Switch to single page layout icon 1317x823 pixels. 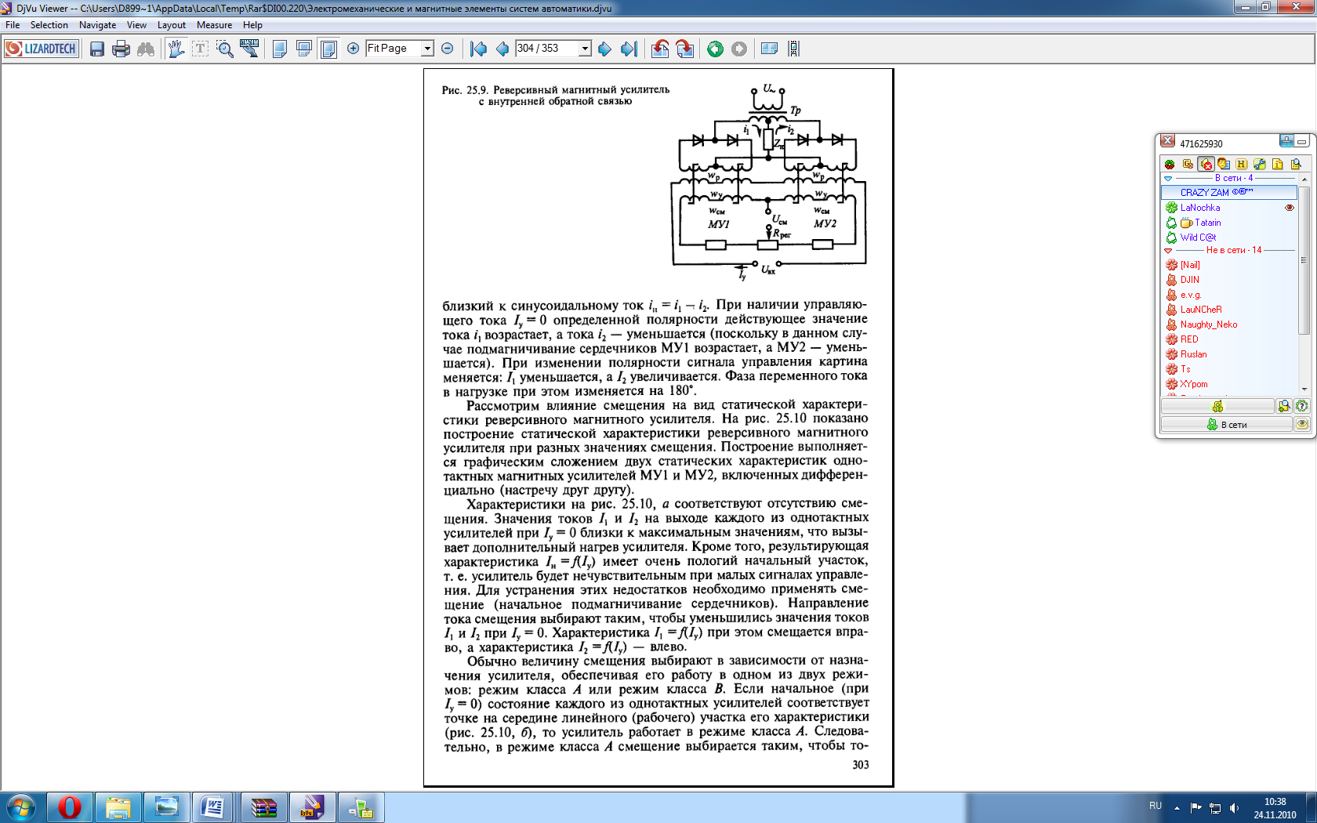click(280, 49)
